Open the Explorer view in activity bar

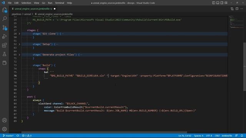coord(4,10)
